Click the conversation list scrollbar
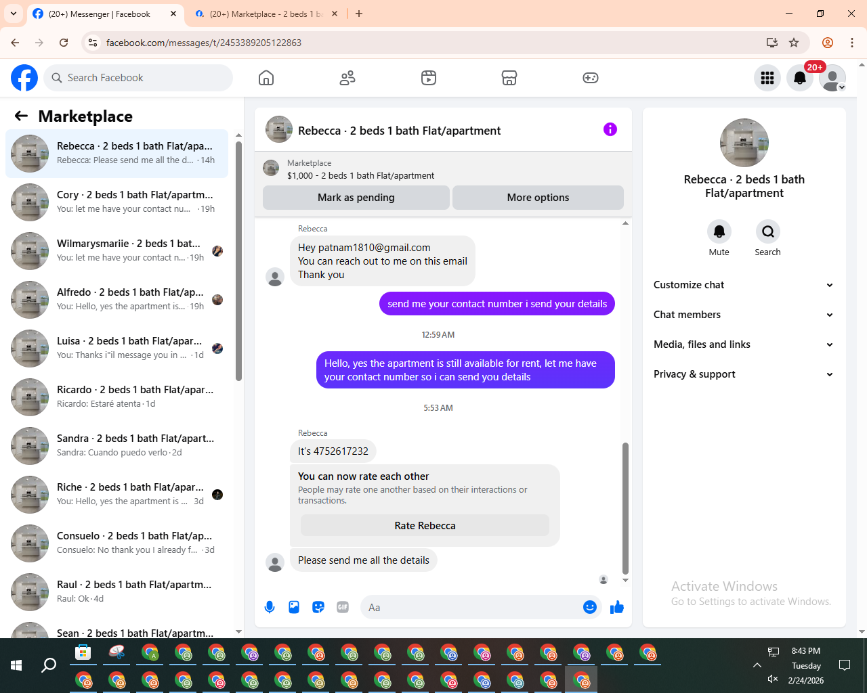The width and height of the screenshot is (867, 693). [x=238, y=261]
